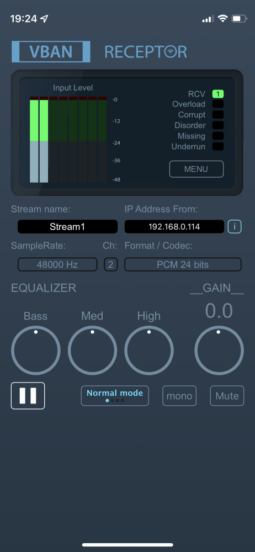Click the Wi-Fi status icon
255x552 pixels.
pos(222,19)
